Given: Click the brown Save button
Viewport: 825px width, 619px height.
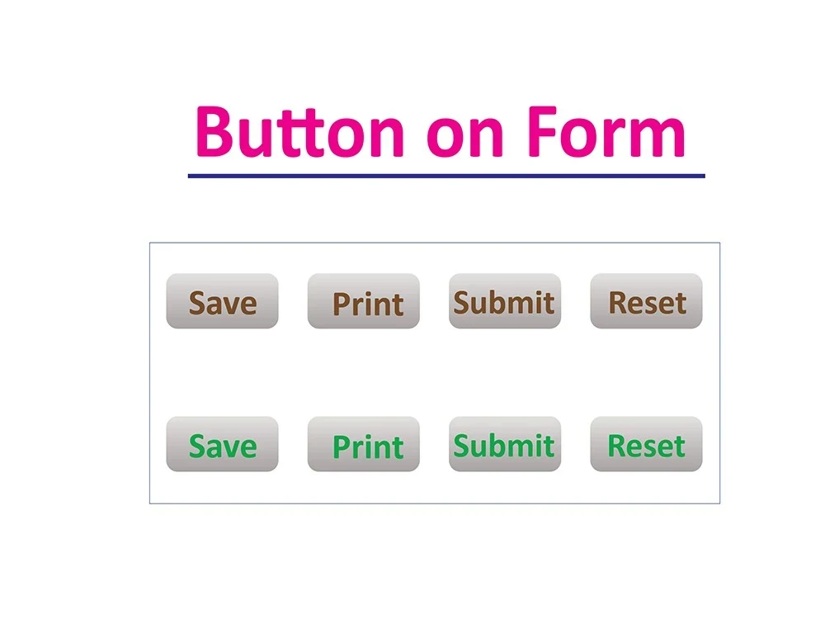Looking at the screenshot, I should click(x=223, y=301).
